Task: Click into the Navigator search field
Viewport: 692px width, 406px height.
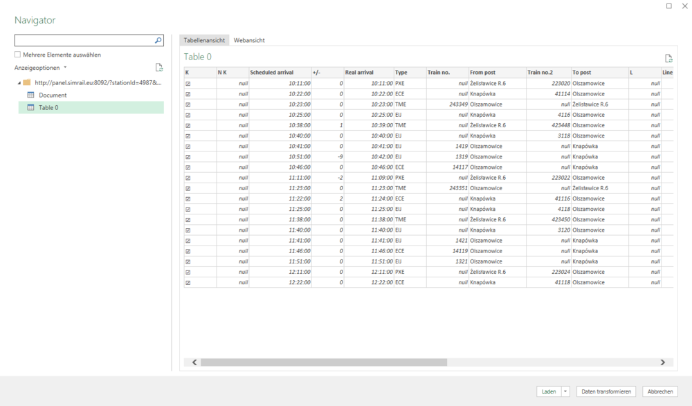Action: (83, 41)
